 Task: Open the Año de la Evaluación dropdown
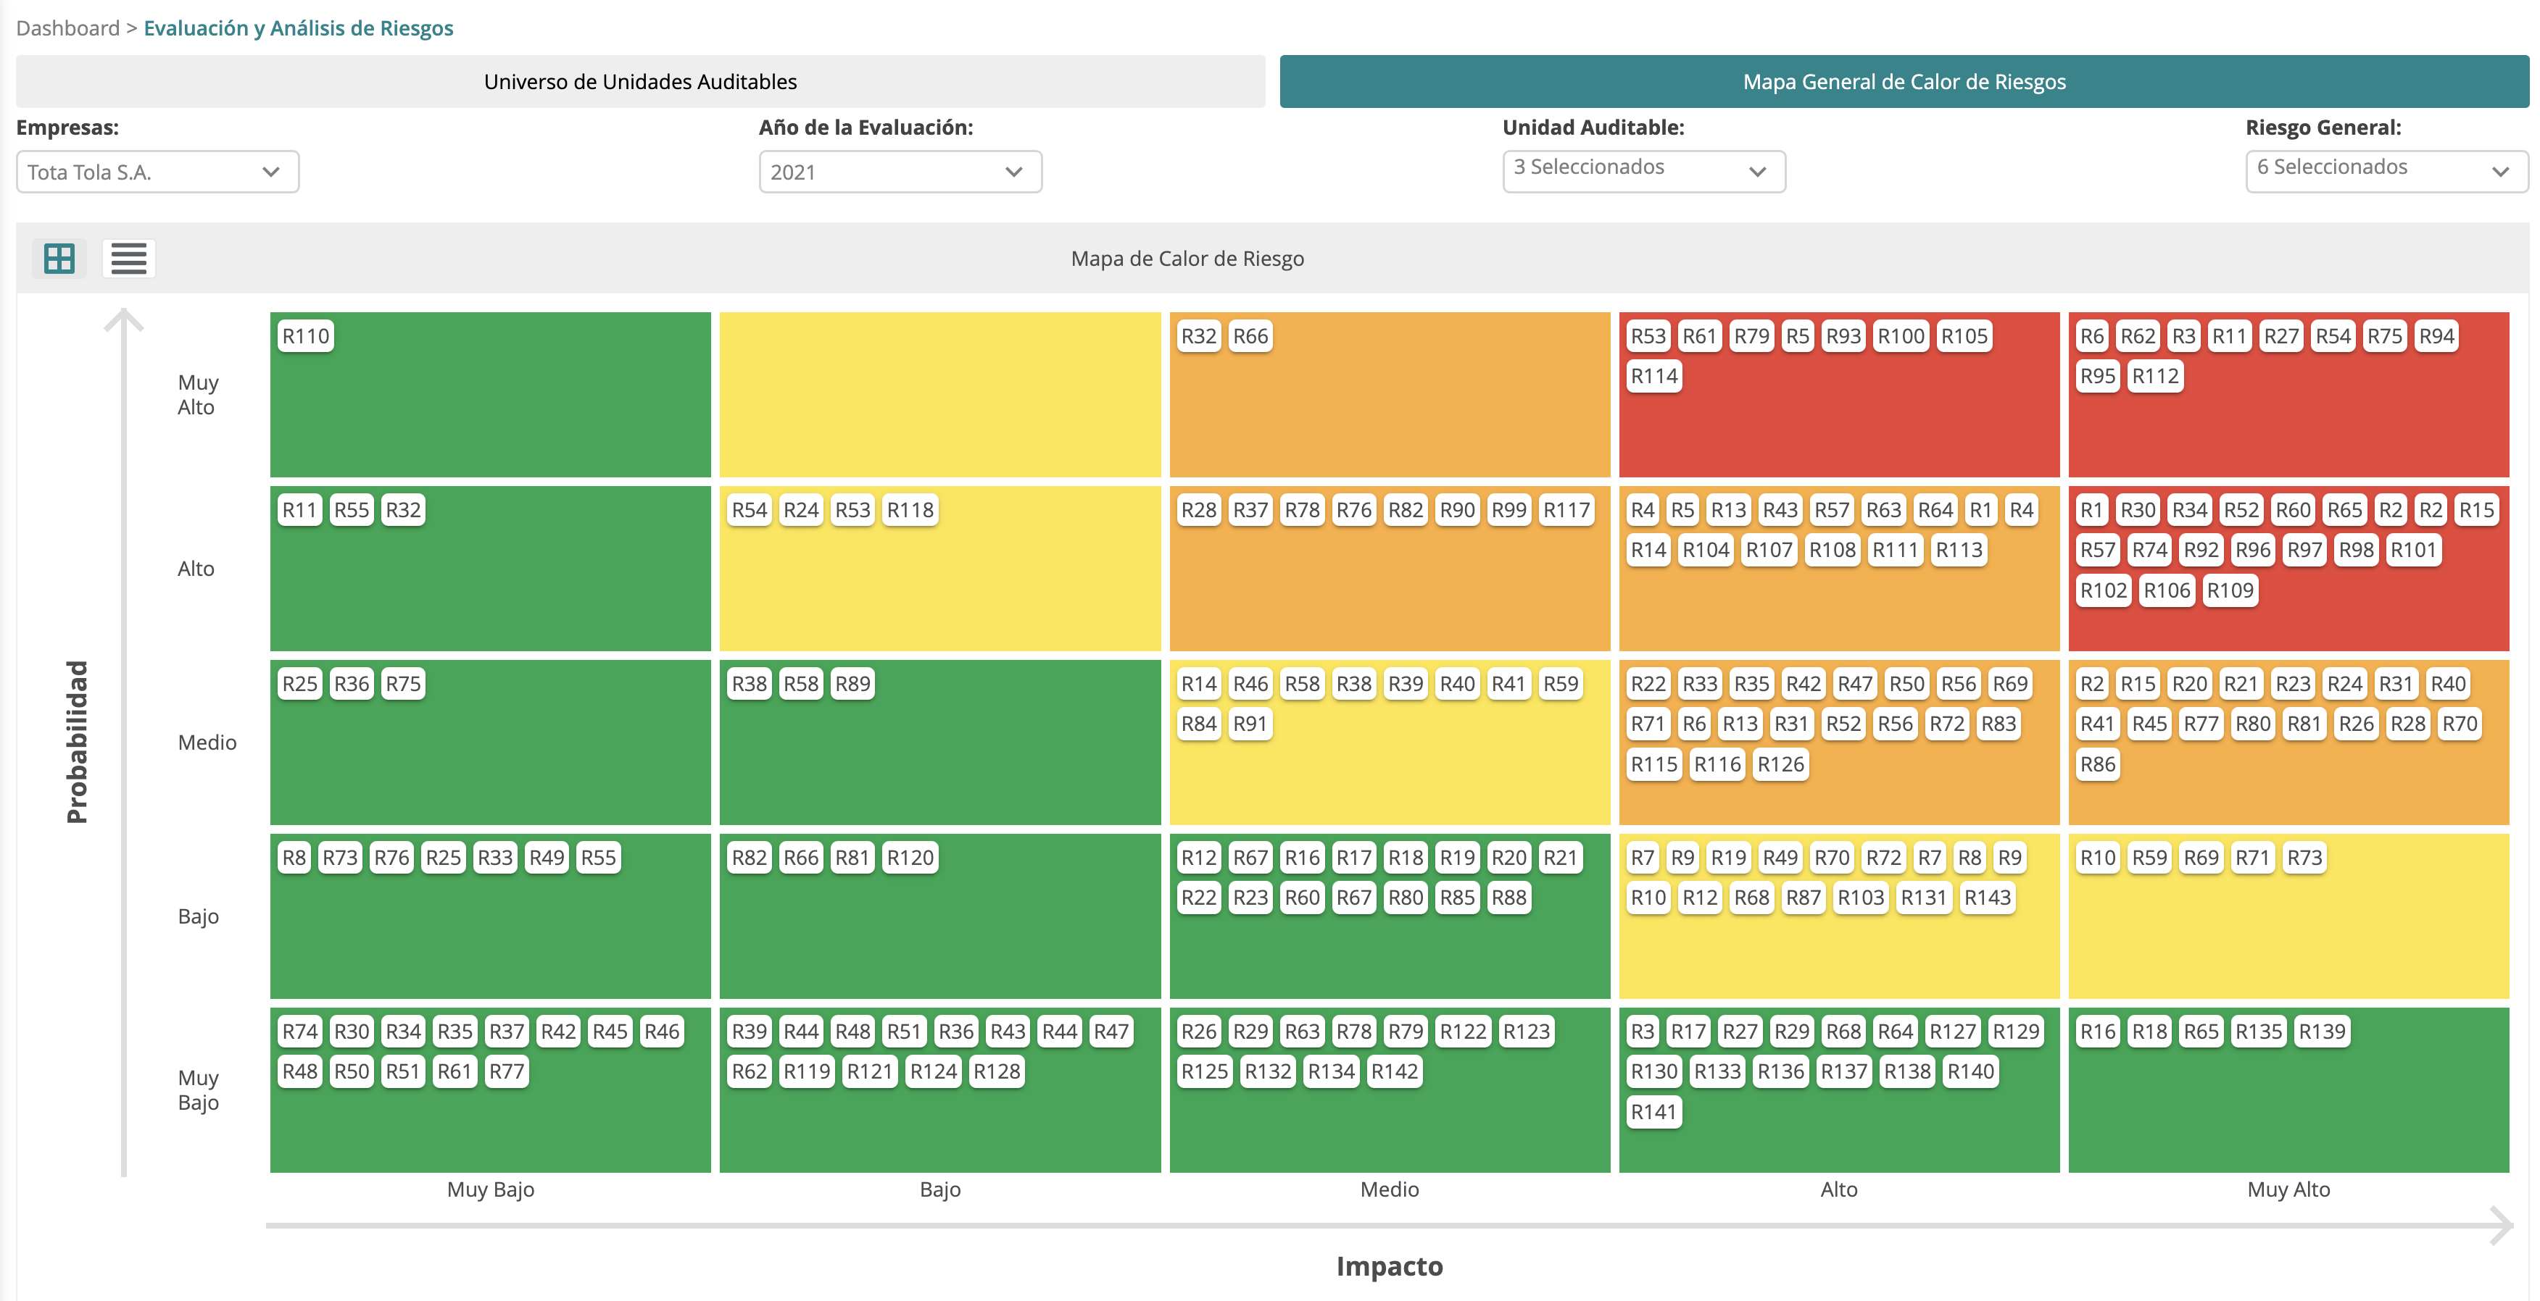(900, 172)
